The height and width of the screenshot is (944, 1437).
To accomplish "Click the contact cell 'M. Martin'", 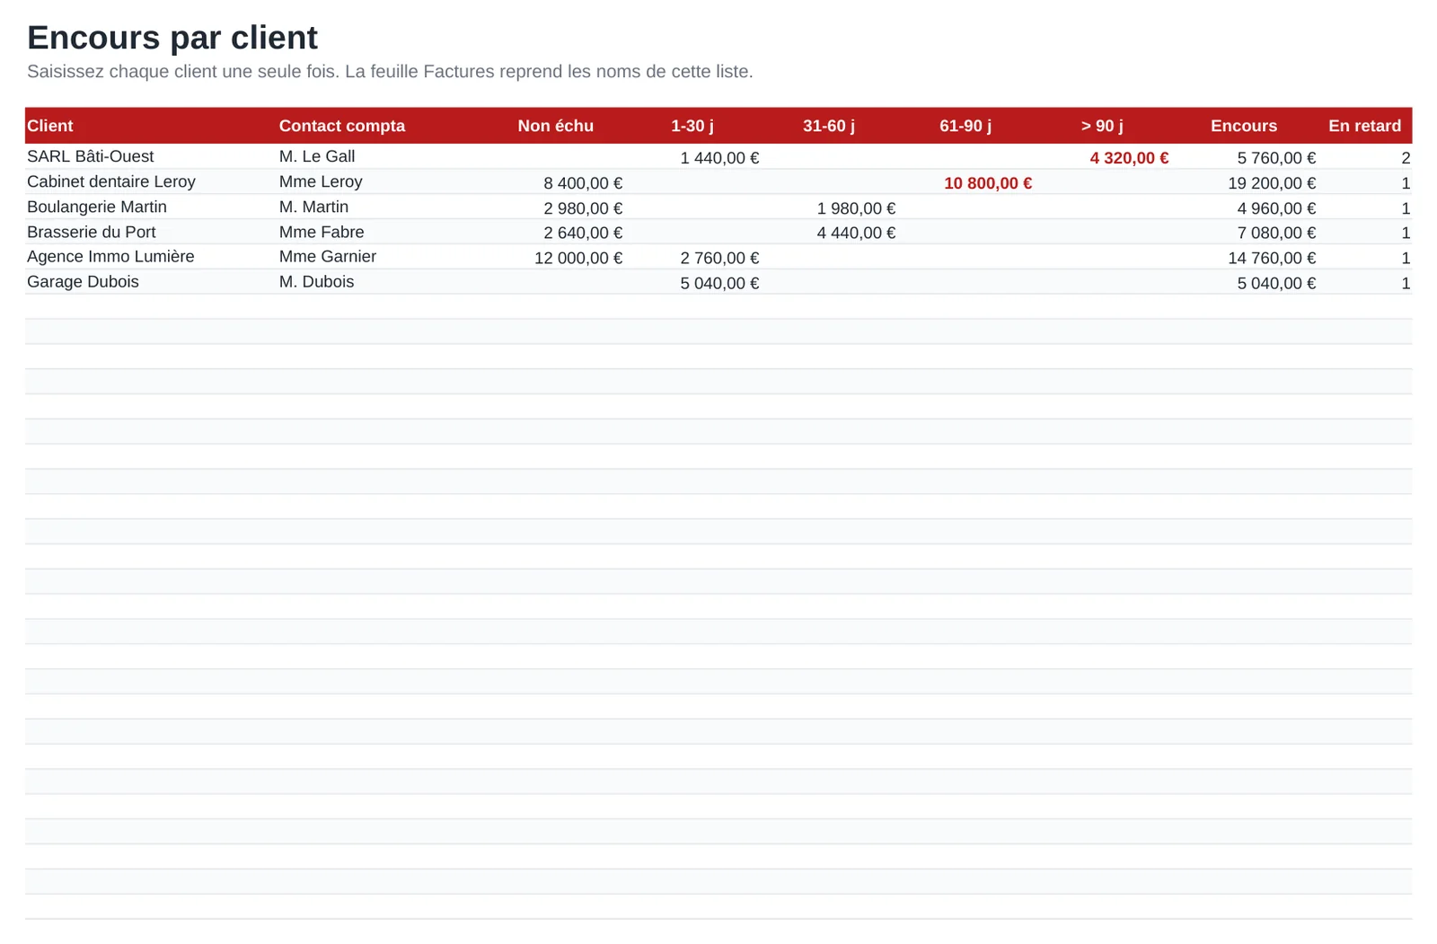I will [313, 207].
